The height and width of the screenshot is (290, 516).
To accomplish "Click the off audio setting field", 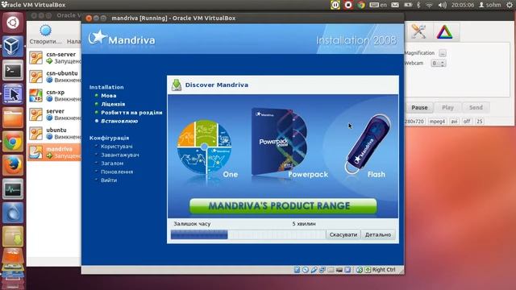I will (x=467, y=122).
